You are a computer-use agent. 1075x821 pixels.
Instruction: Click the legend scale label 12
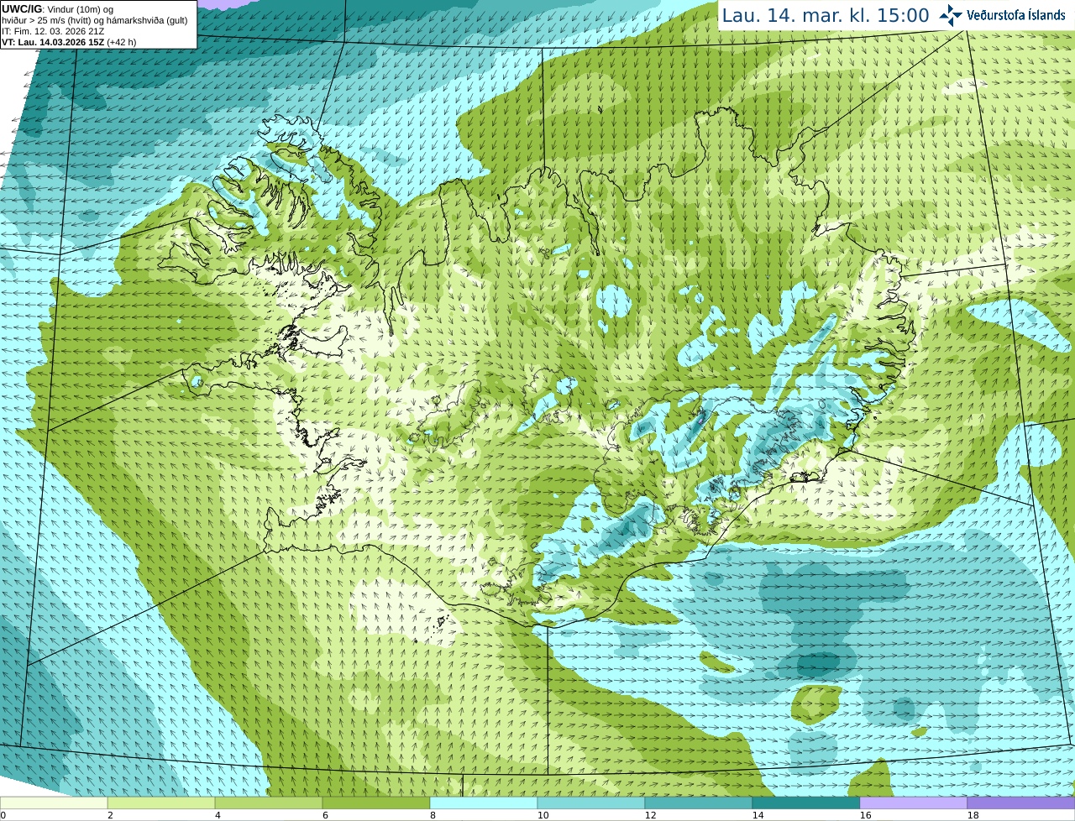tap(650, 815)
